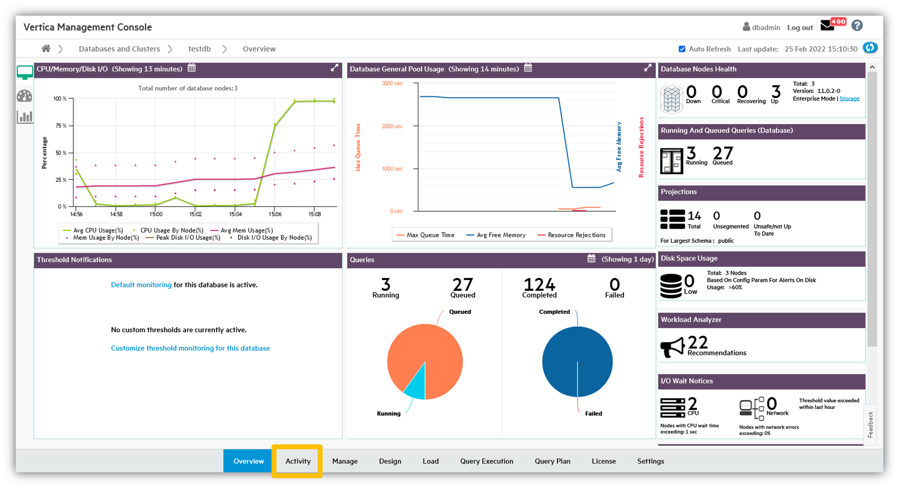Select the monitor overview sidebar icon
Viewport: 899px width, 488px height.
[25, 73]
